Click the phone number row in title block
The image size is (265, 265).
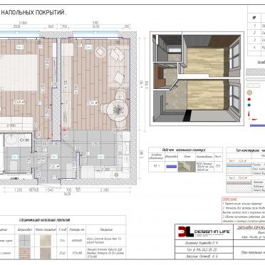tap(204, 250)
